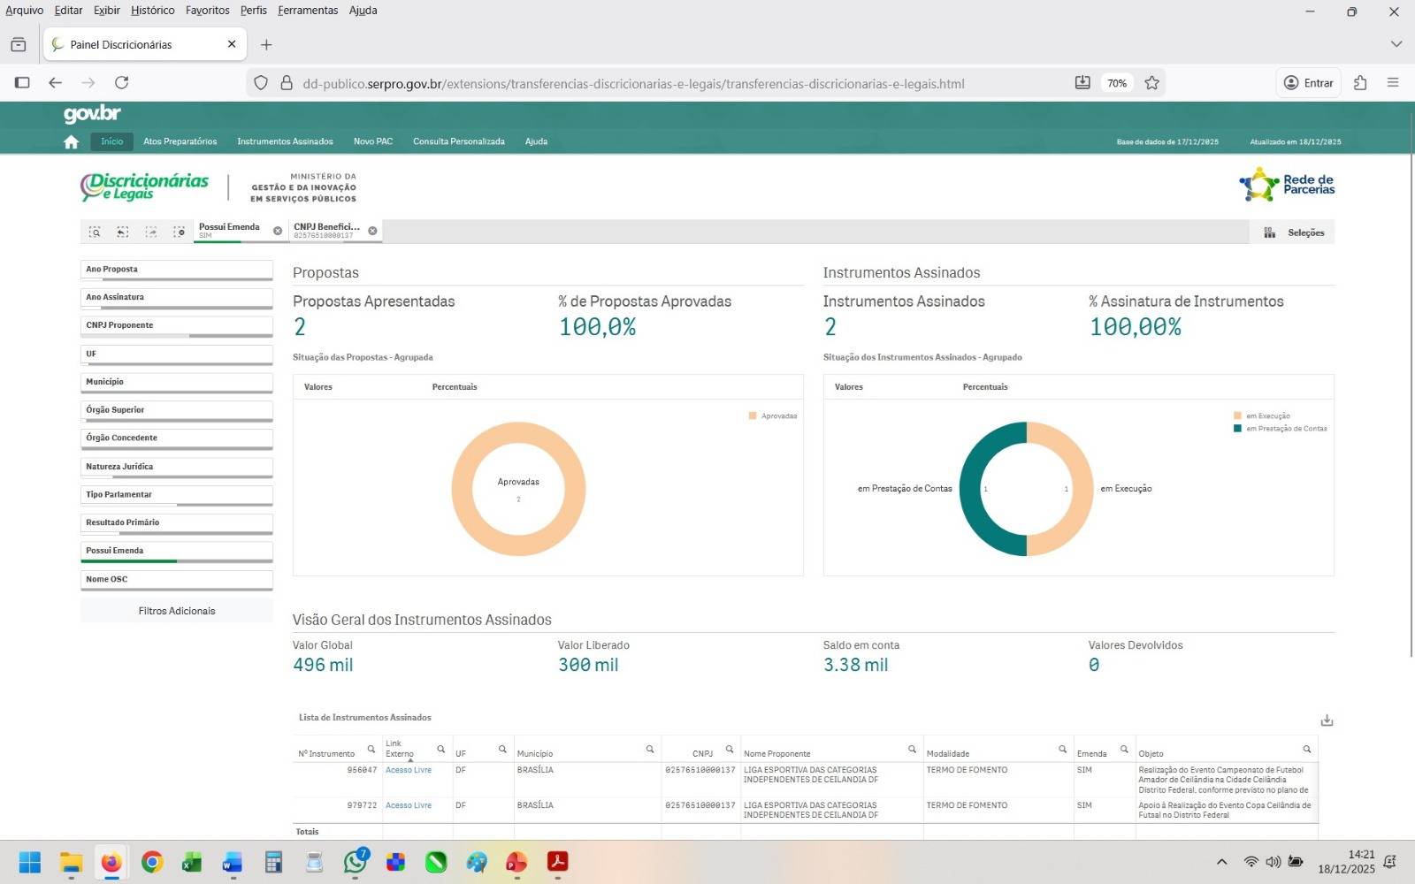The height and width of the screenshot is (884, 1415).
Task: Search in the Município column
Action: click(650, 750)
